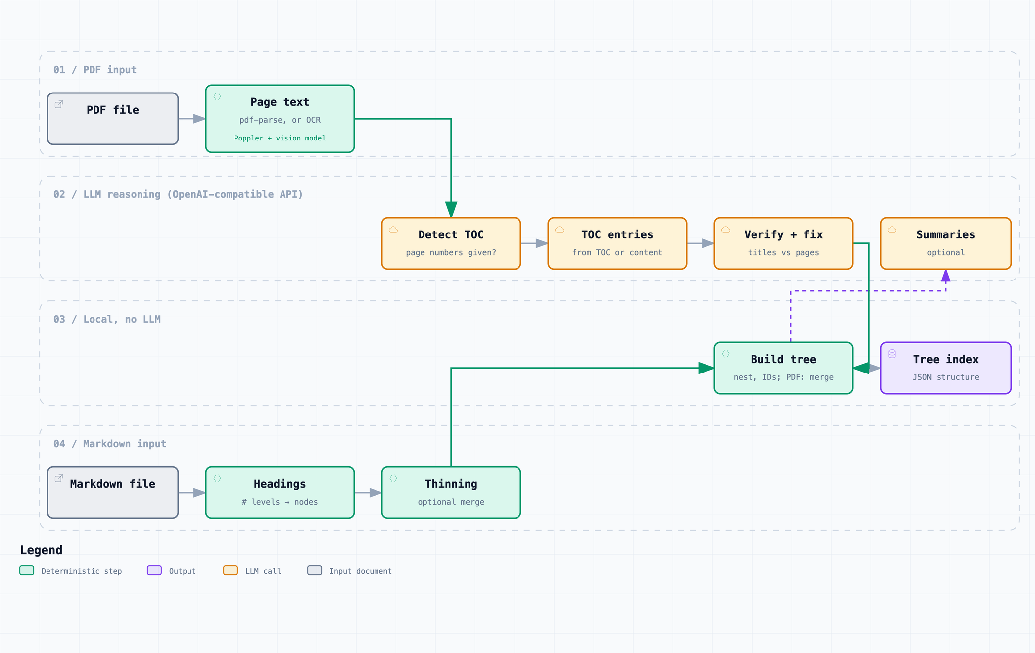Select the Summaries node title

[946, 234]
